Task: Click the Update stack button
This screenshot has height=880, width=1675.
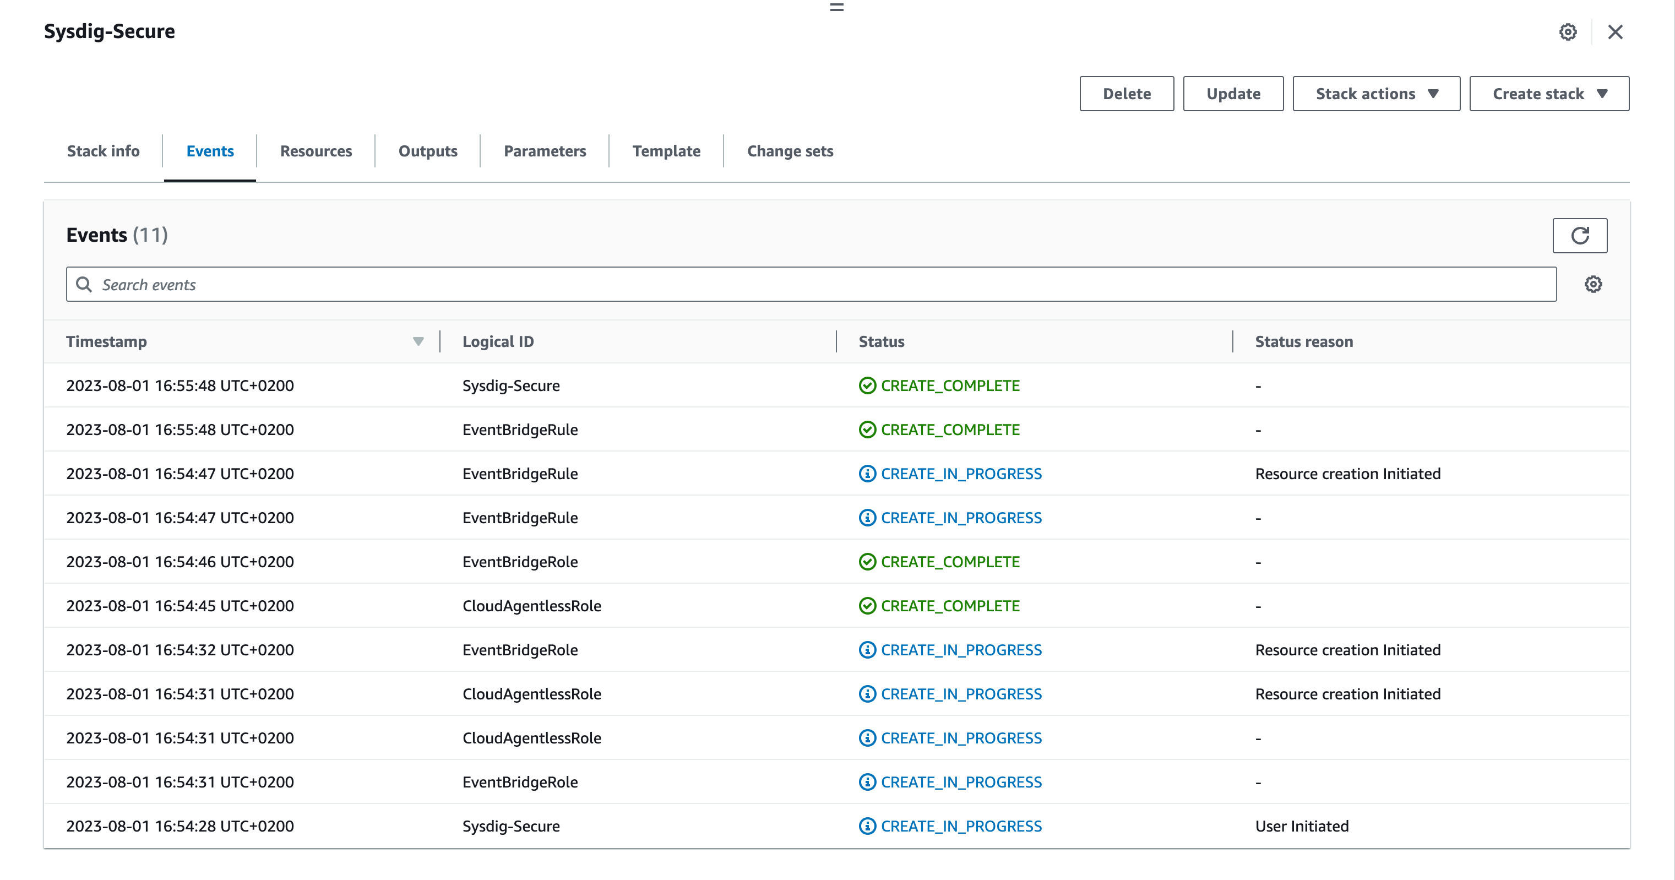Action: 1233,94
